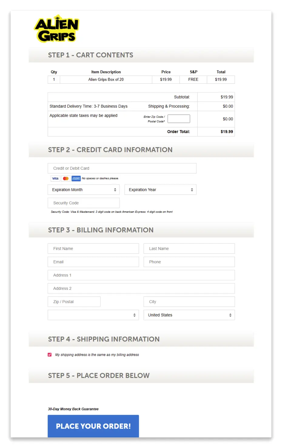The width and height of the screenshot is (282, 448).
Task: Click the Mastercard icon
Action: [x=65, y=179]
